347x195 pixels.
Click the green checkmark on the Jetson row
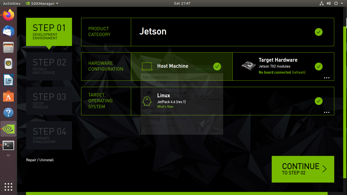coord(318,32)
